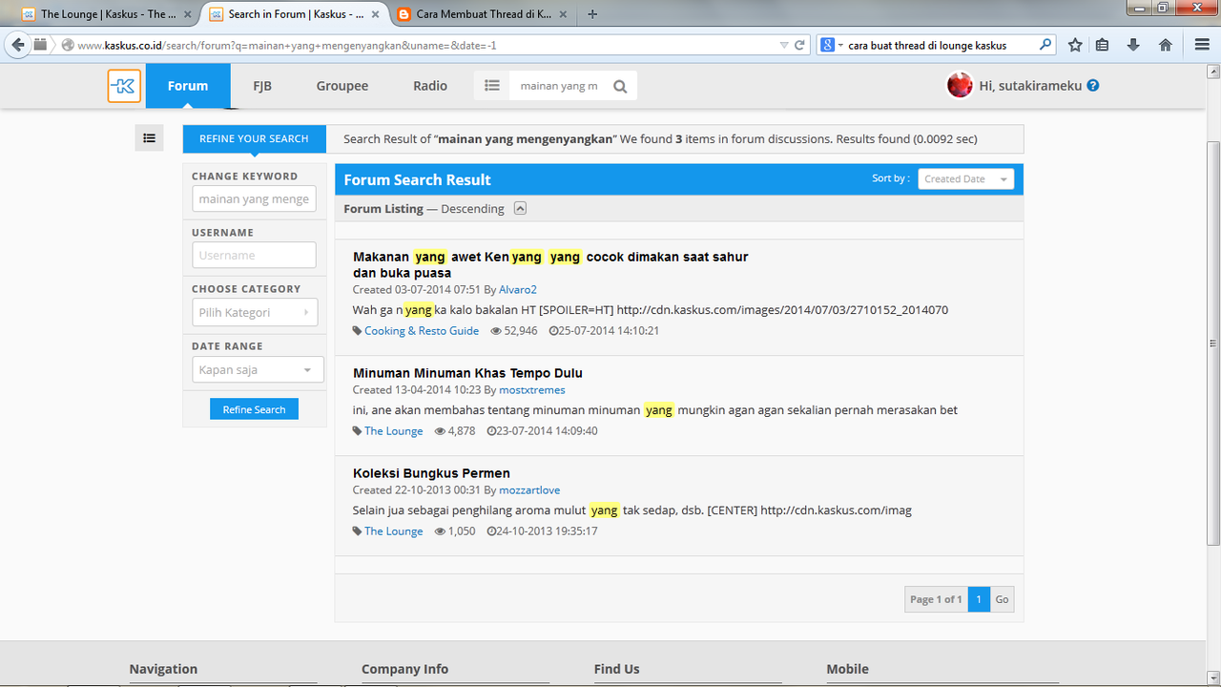This screenshot has width=1221, height=687.
Task: Click the Change Keyword input field
Action: [x=254, y=198]
